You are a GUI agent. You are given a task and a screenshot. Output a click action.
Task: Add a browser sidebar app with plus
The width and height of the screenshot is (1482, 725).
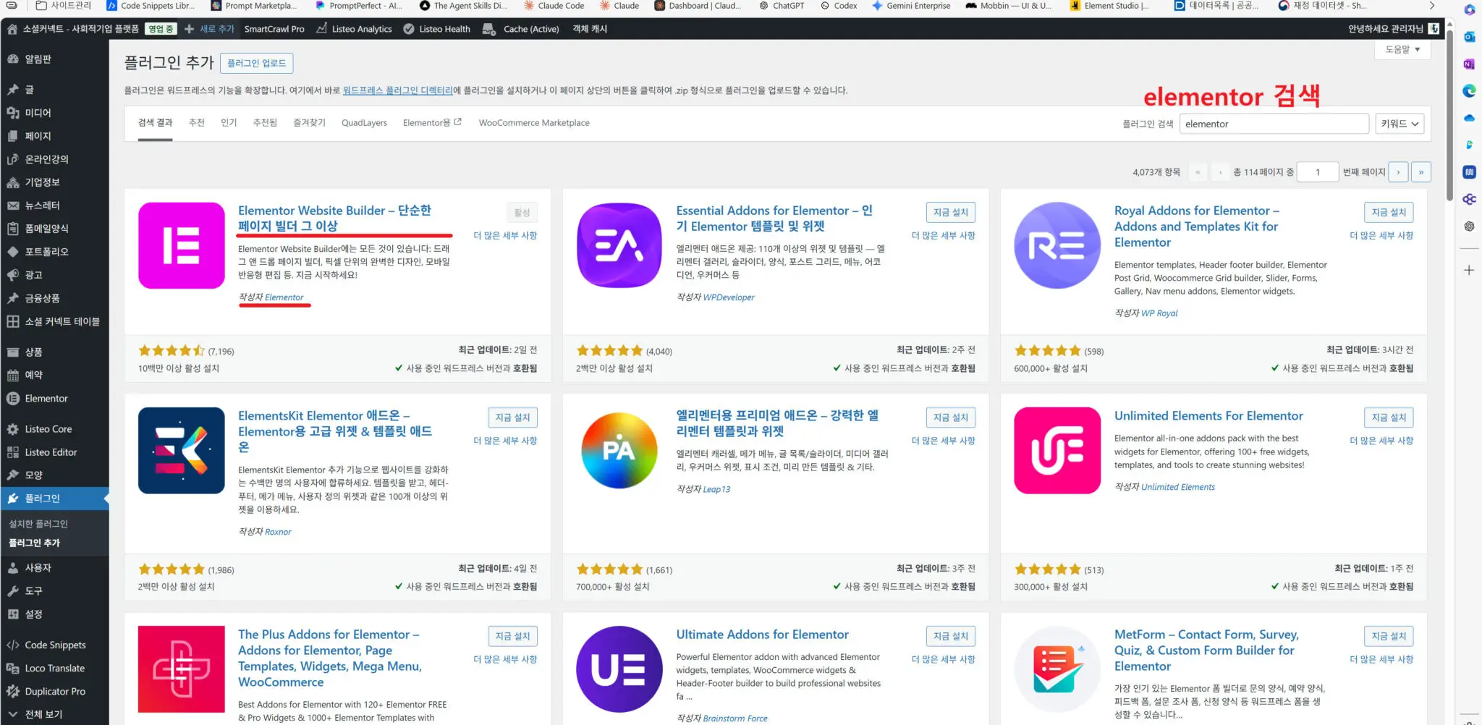coord(1469,270)
